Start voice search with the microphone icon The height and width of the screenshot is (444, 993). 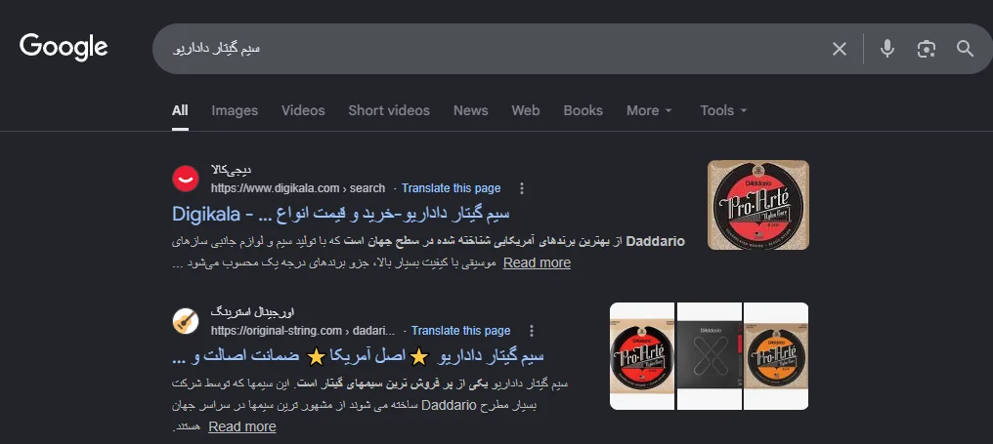887,49
